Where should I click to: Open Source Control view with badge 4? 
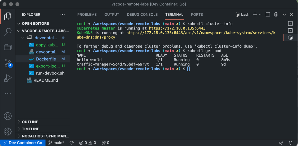pos(8,63)
